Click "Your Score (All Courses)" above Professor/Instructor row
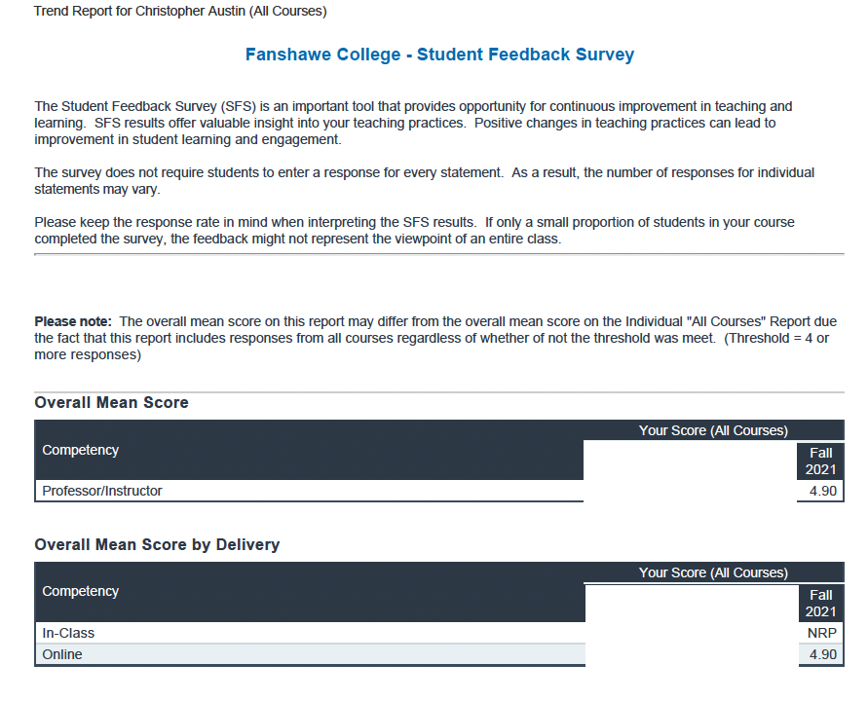The width and height of the screenshot is (868, 701). coord(713,430)
